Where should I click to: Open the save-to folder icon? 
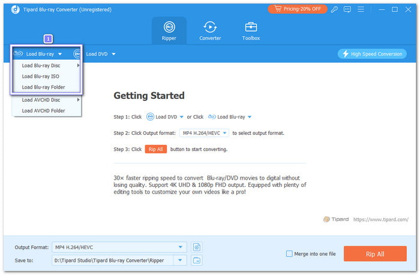click(x=197, y=260)
